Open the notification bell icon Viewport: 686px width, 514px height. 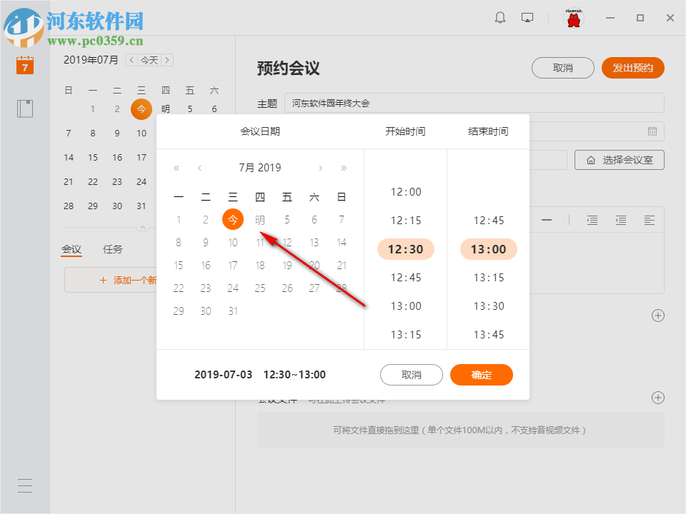tap(500, 17)
